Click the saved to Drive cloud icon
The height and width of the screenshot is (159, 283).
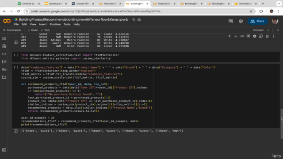139,19
